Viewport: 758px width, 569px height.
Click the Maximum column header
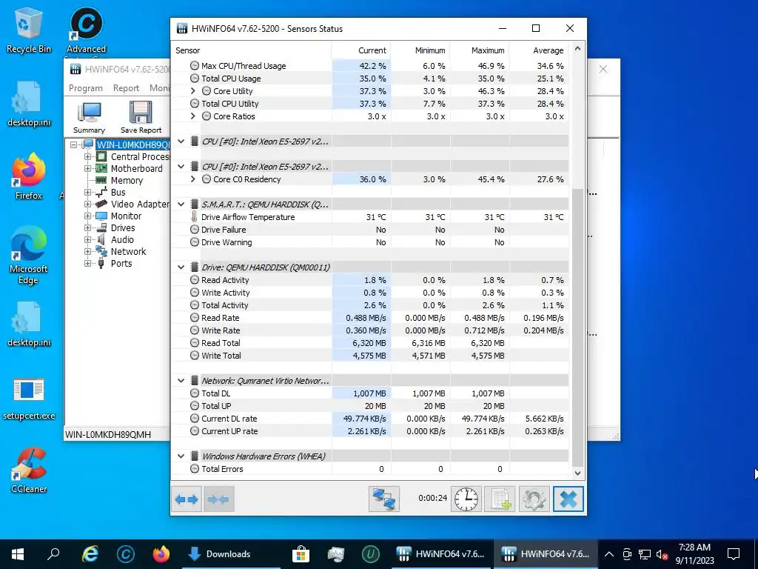(x=480, y=50)
